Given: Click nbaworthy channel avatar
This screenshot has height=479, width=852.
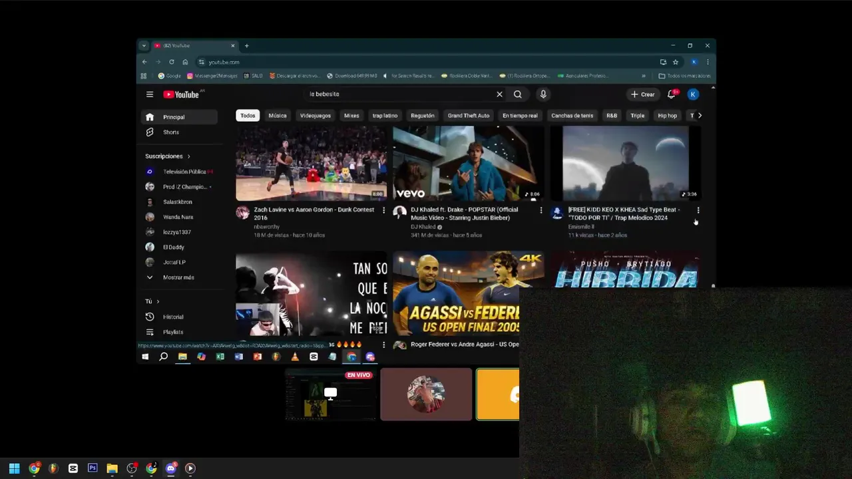Looking at the screenshot, I should click(x=242, y=213).
